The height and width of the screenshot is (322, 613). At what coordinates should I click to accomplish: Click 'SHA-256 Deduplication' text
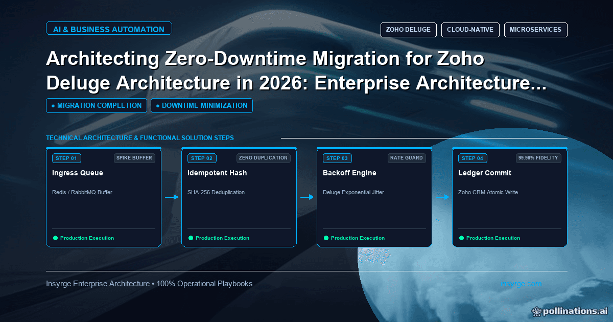pyautogui.click(x=216, y=192)
